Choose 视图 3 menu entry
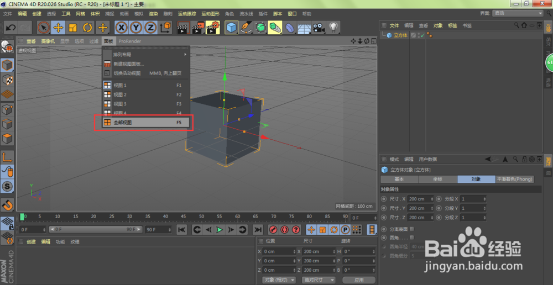 [x=146, y=104]
